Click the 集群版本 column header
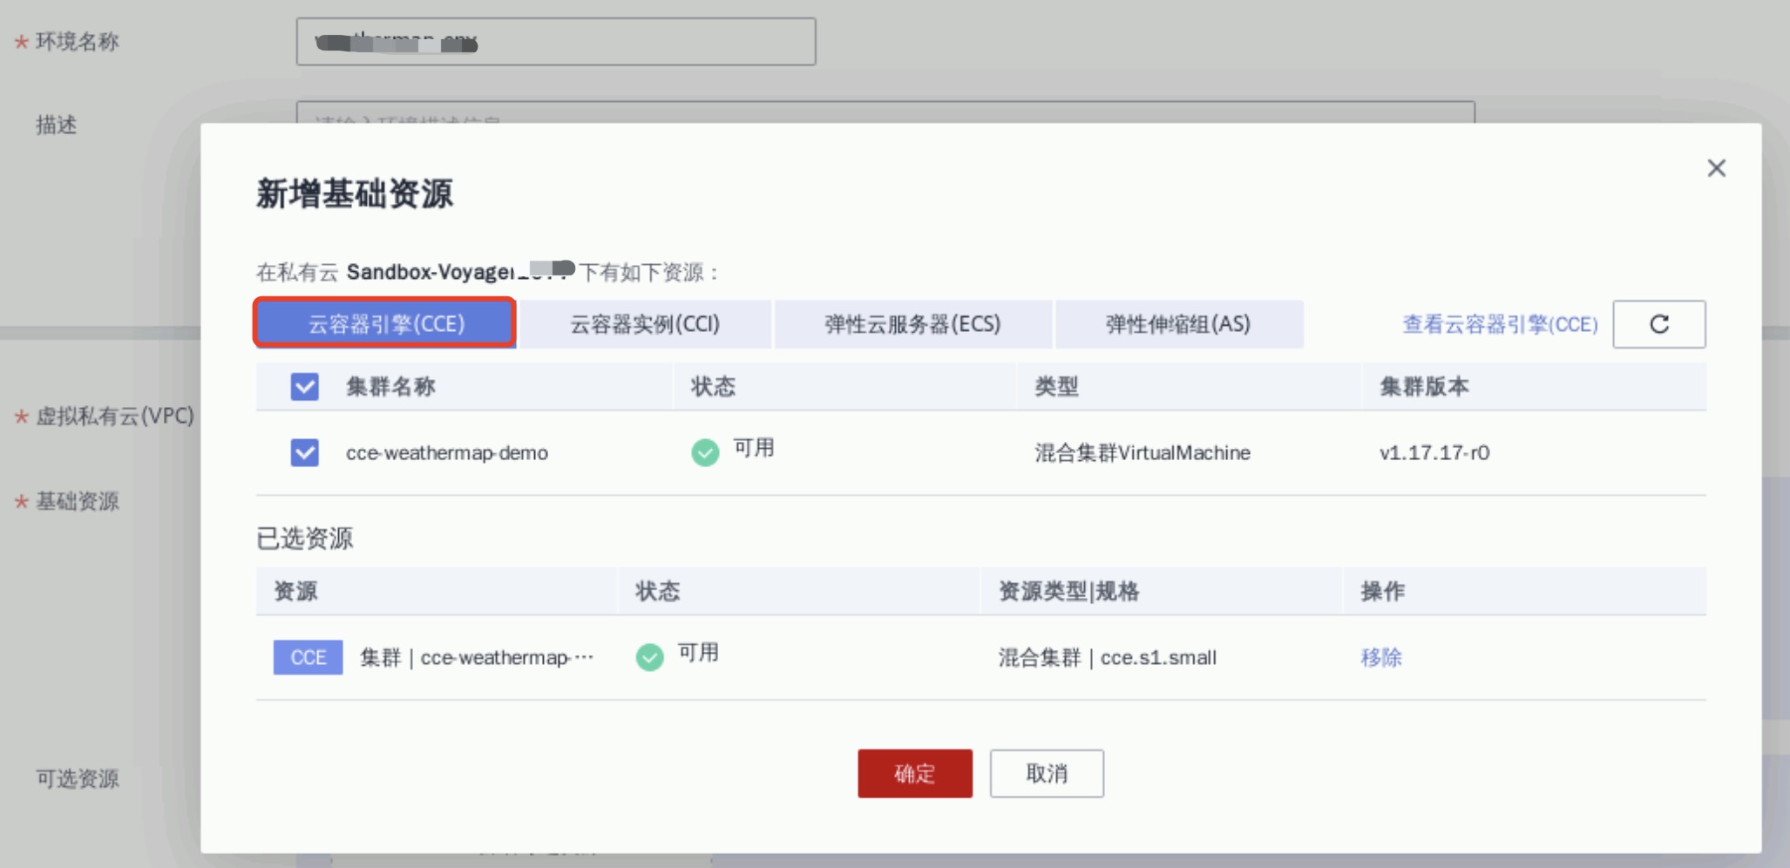 [1424, 387]
